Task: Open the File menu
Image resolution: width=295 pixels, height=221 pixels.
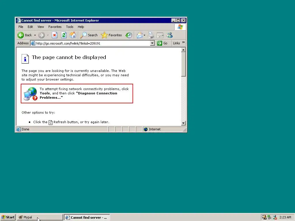Action: tap(21, 27)
